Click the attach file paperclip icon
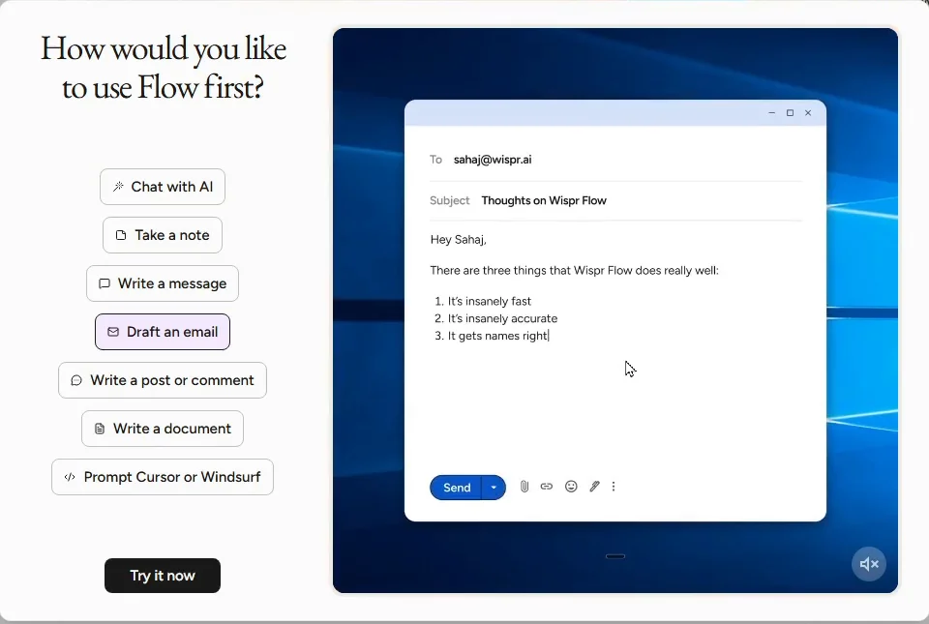 pyautogui.click(x=524, y=487)
